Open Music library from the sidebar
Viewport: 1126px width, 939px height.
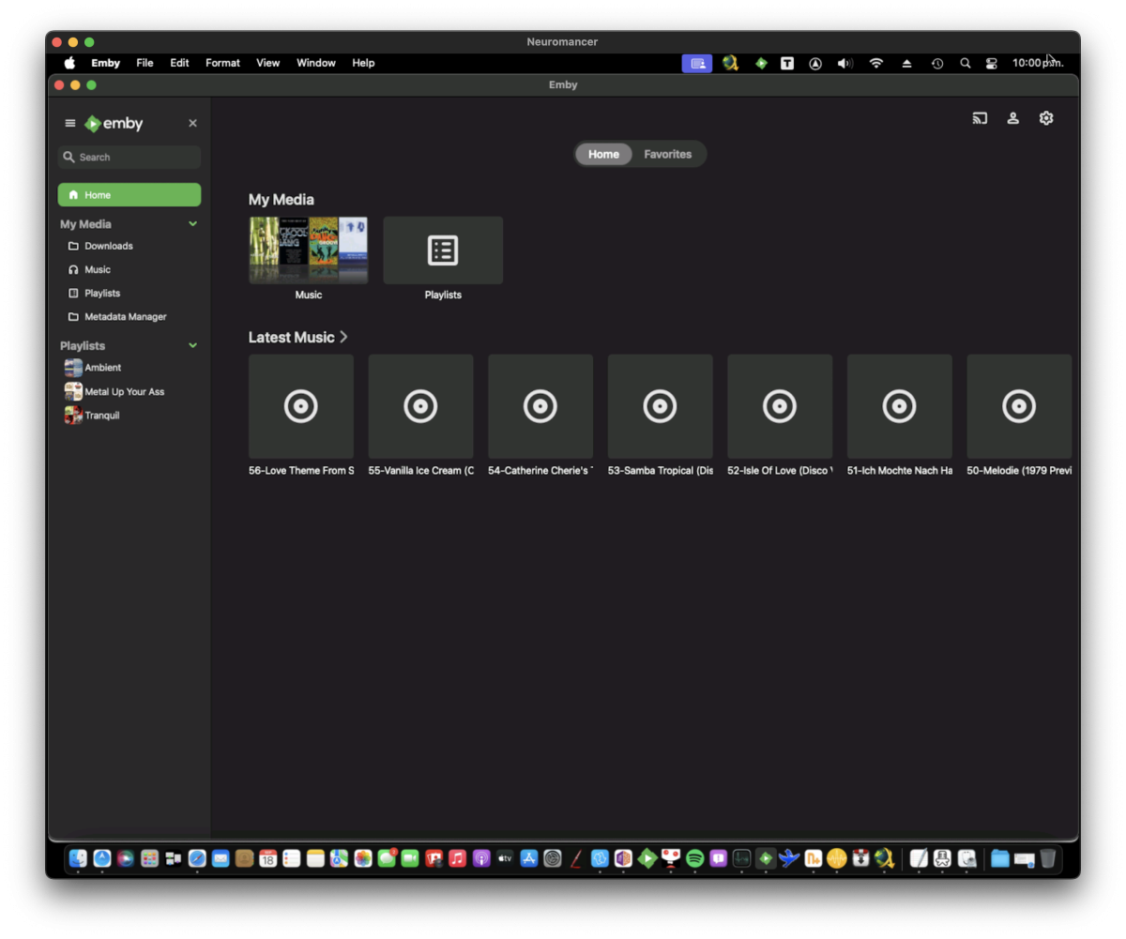(98, 270)
